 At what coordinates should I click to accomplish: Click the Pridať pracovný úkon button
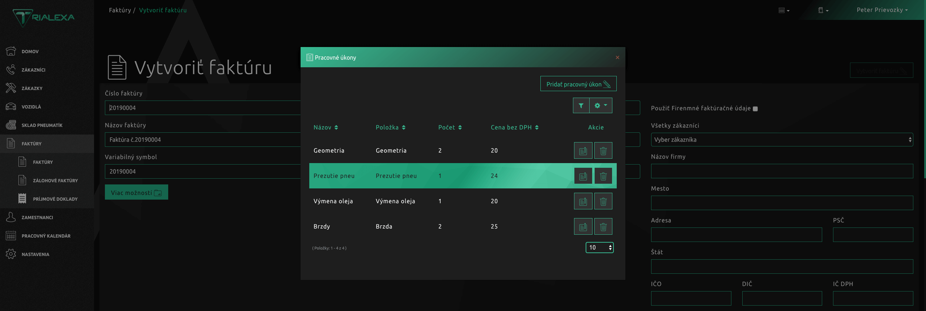(x=578, y=84)
